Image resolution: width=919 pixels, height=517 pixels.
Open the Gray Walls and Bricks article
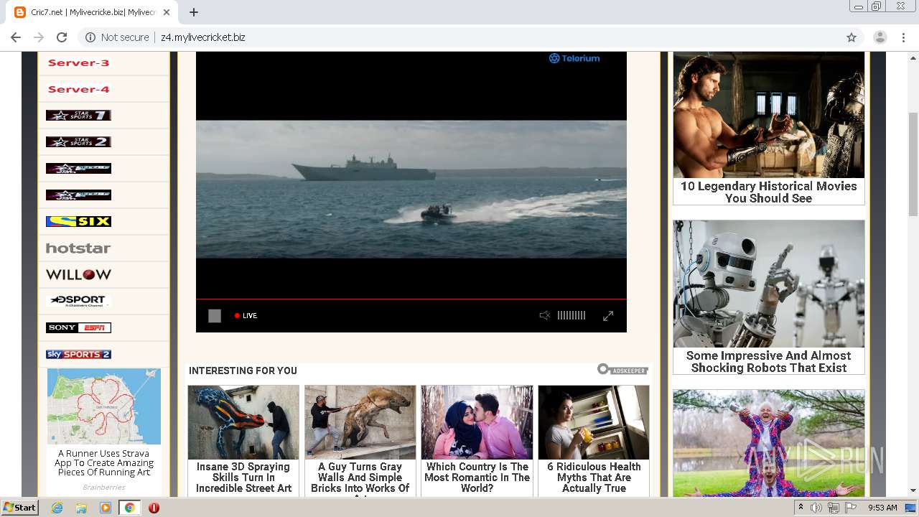point(360,478)
